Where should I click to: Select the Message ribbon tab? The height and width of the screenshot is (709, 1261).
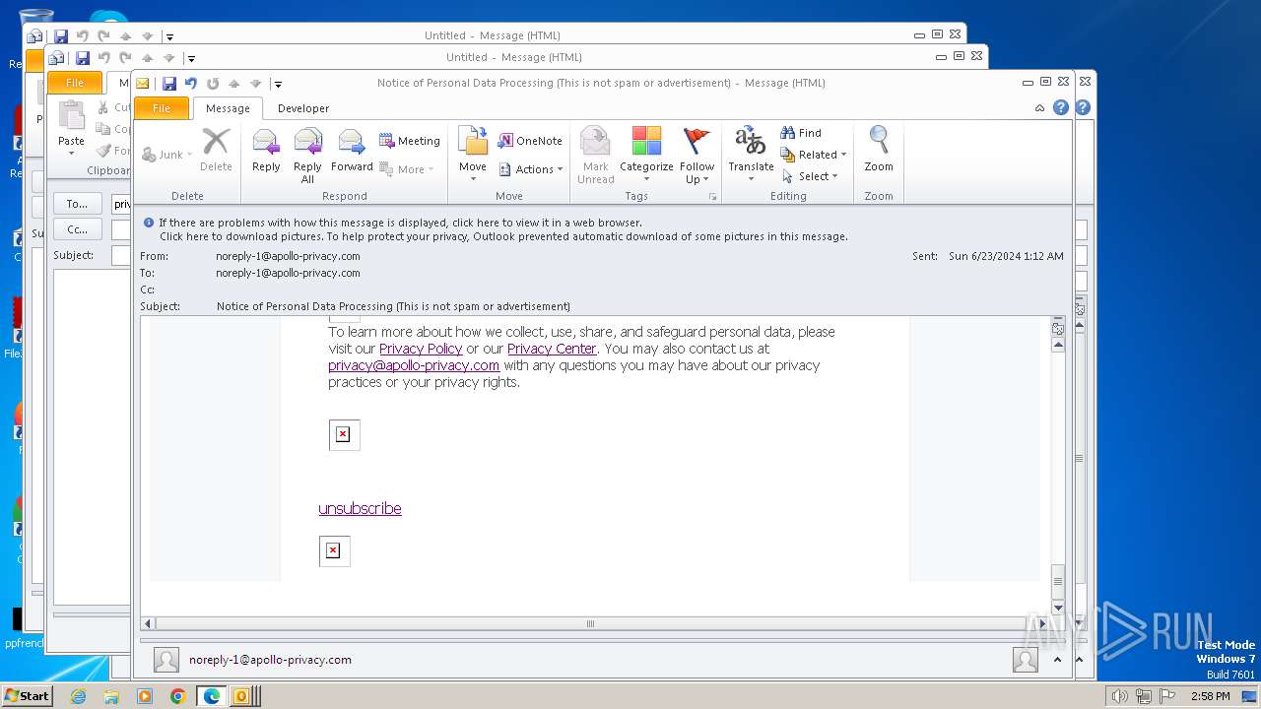point(228,108)
